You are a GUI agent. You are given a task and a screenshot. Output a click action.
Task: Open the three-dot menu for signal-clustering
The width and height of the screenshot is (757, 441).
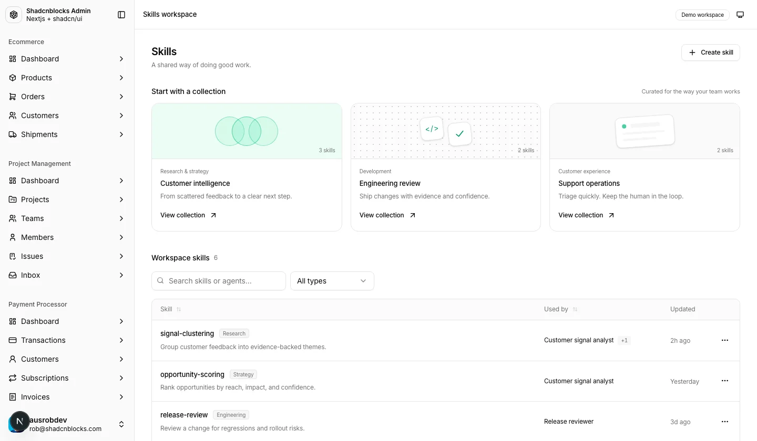click(725, 340)
